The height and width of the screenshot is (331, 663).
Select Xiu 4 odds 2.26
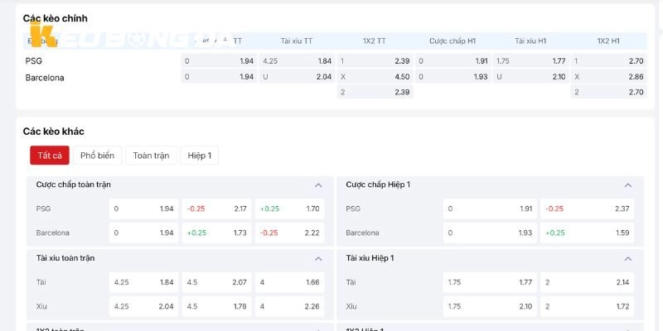(289, 306)
